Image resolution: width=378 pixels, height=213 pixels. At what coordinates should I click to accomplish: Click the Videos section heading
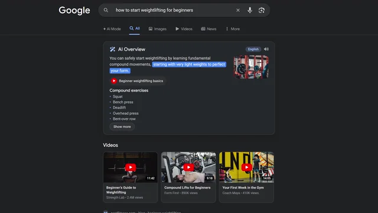[110, 145]
